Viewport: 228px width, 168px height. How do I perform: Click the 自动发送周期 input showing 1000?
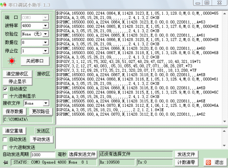[x=43, y=155]
